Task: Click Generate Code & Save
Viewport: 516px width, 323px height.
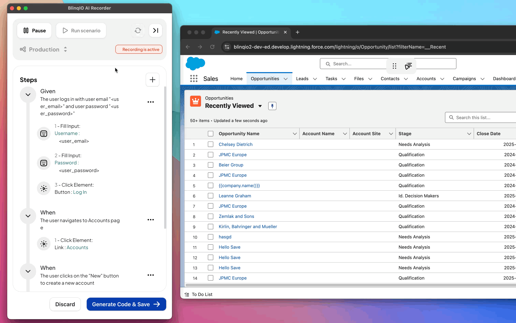Action: (x=126, y=304)
